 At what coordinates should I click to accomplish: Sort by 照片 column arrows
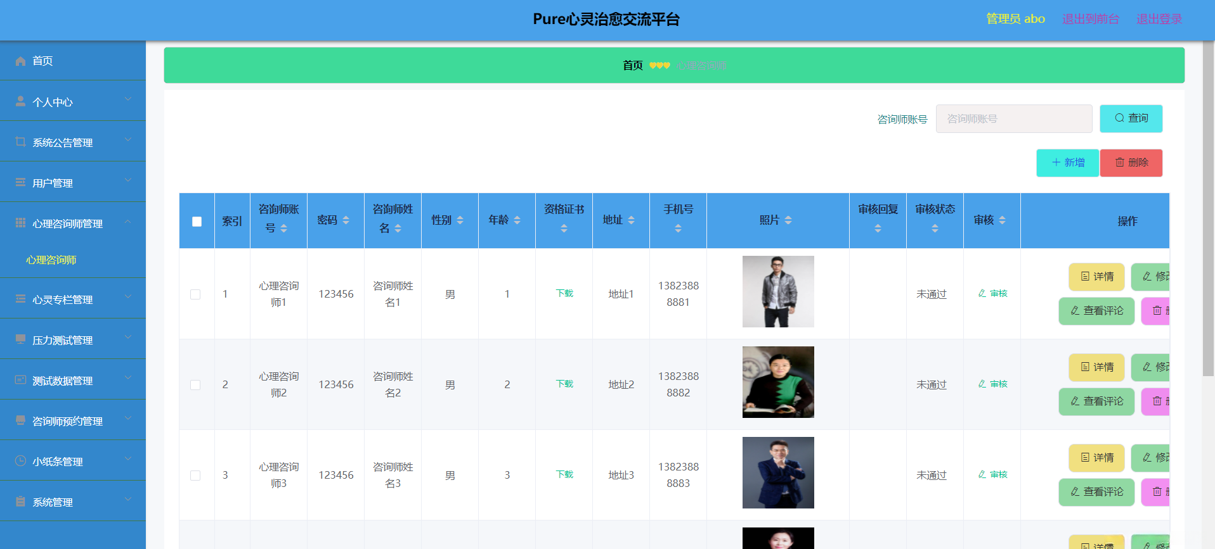(x=788, y=220)
